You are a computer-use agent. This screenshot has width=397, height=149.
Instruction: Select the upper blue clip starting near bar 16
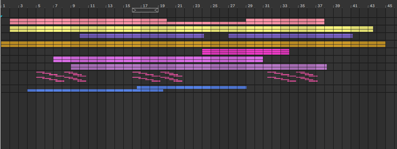coord(192,88)
